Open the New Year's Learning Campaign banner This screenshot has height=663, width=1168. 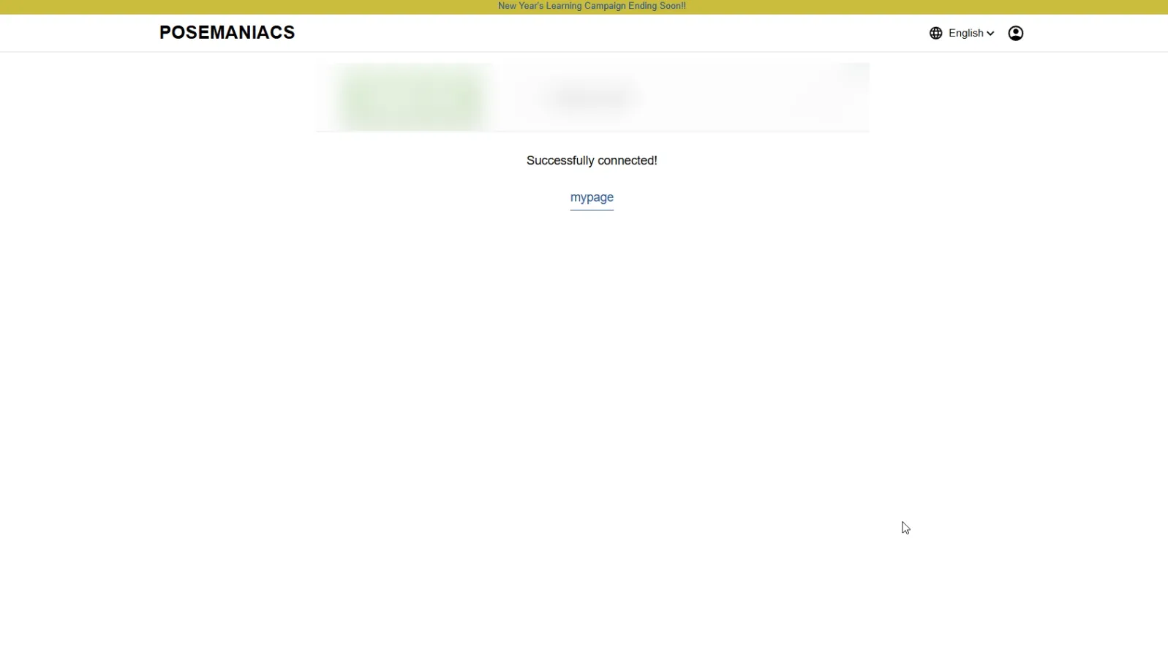(592, 6)
